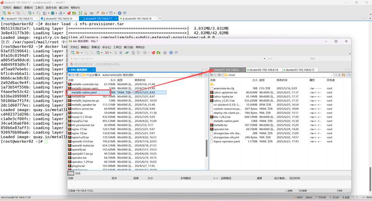372x201 pixels.
Task: Click the red Xshell launcher icon in Xshell toolbar
Action: [x=69, y=13]
